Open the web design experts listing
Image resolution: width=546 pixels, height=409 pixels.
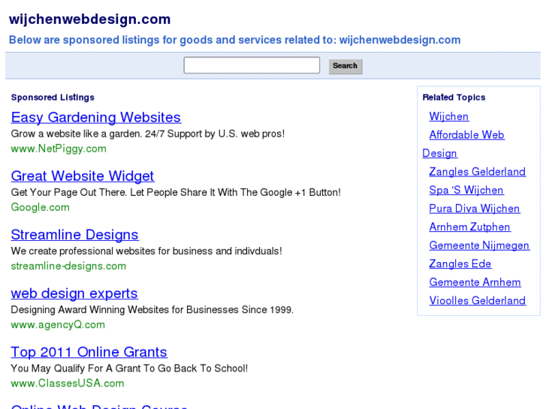74,293
